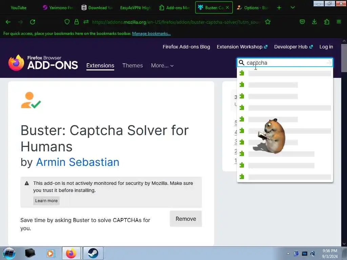Open site permissions icon in address bar
Screen dimensions: 347x260
click(86, 22)
